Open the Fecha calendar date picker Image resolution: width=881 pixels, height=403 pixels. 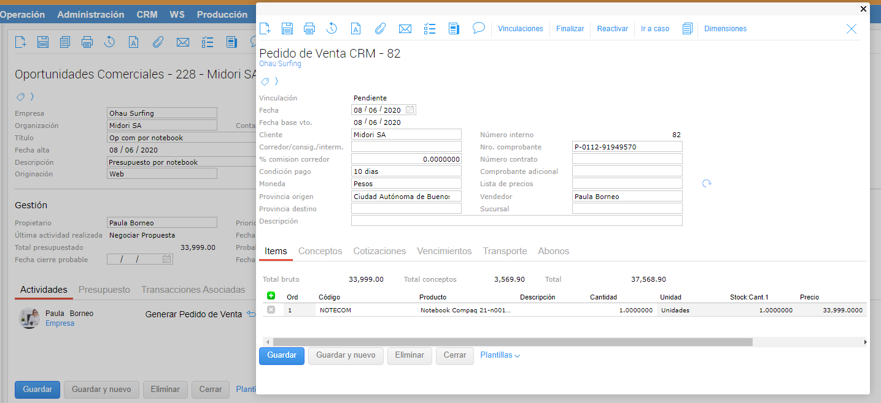[410, 110]
